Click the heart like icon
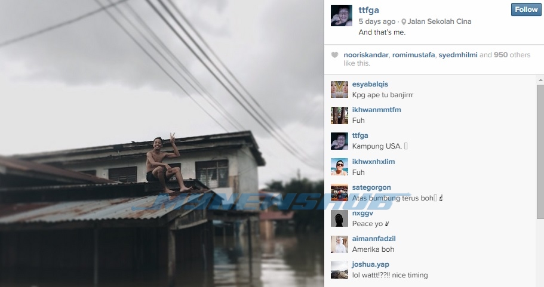 pos(334,55)
